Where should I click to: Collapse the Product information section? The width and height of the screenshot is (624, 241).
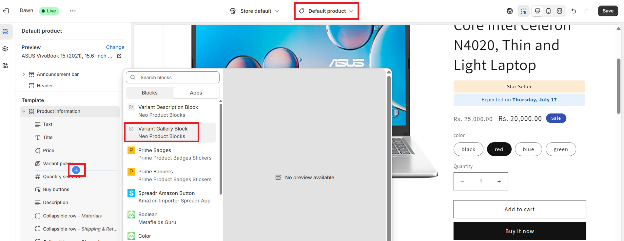point(24,112)
